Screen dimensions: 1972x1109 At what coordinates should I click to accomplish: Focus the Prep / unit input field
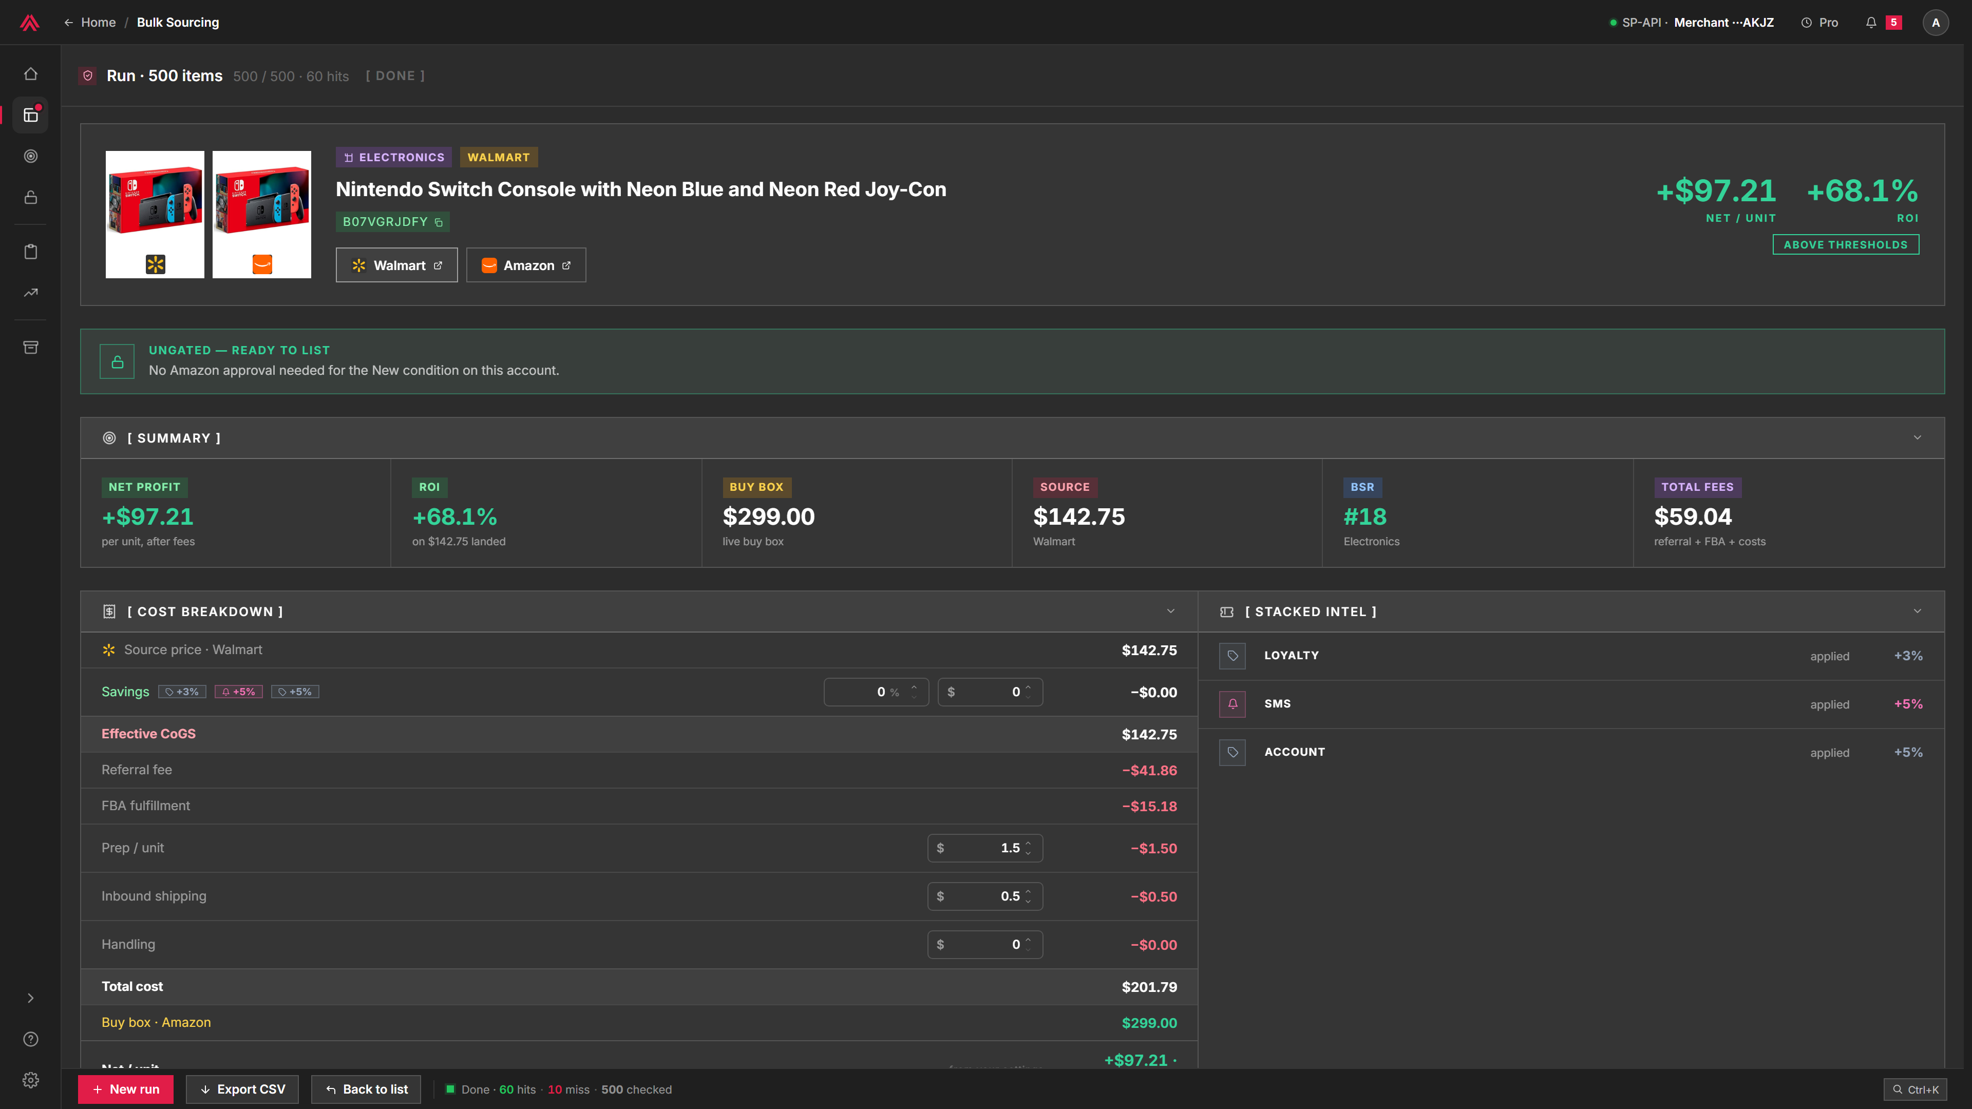(984, 848)
